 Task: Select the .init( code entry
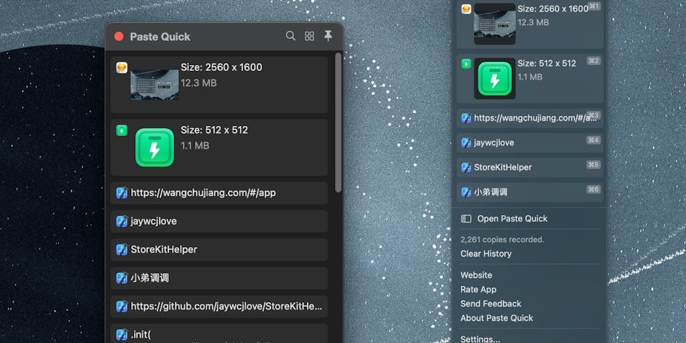(x=219, y=334)
